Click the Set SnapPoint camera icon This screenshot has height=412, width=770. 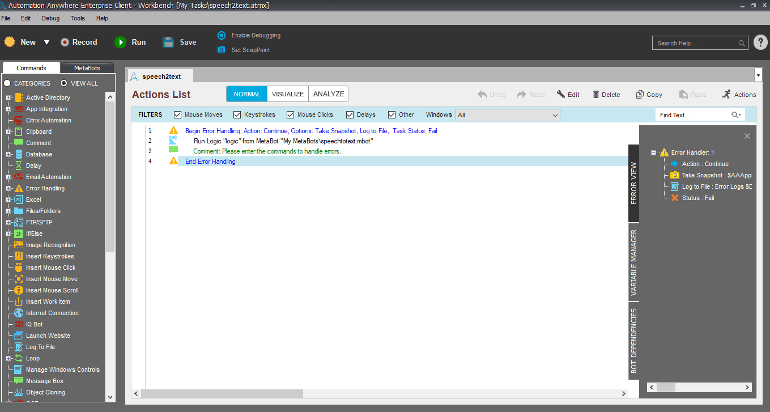point(222,50)
